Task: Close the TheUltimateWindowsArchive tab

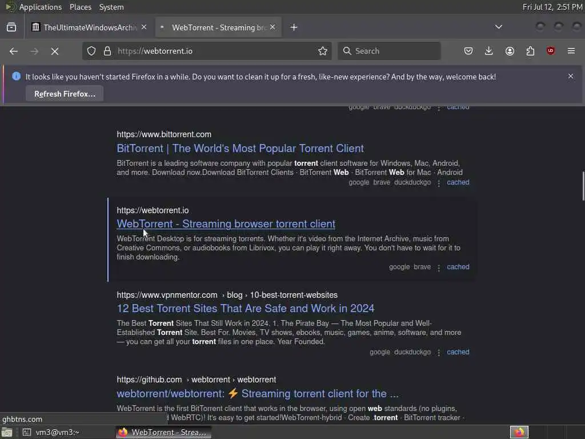Action: (x=144, y=27)
